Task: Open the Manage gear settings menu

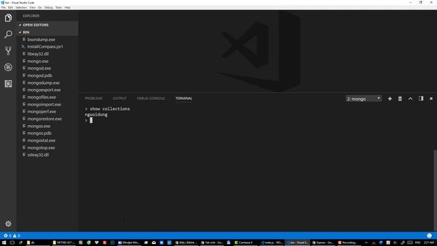Action: [8, 223]
